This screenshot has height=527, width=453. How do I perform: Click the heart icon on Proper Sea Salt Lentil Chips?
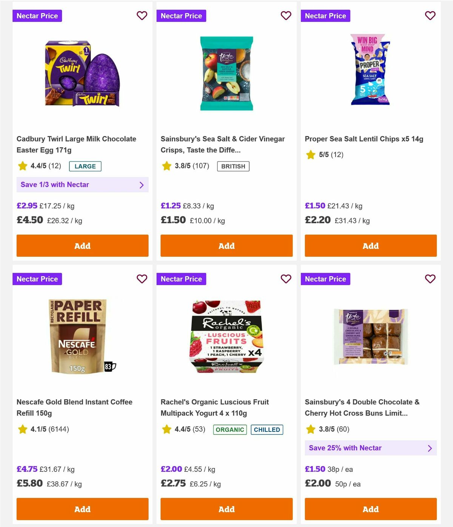(430, 15)
